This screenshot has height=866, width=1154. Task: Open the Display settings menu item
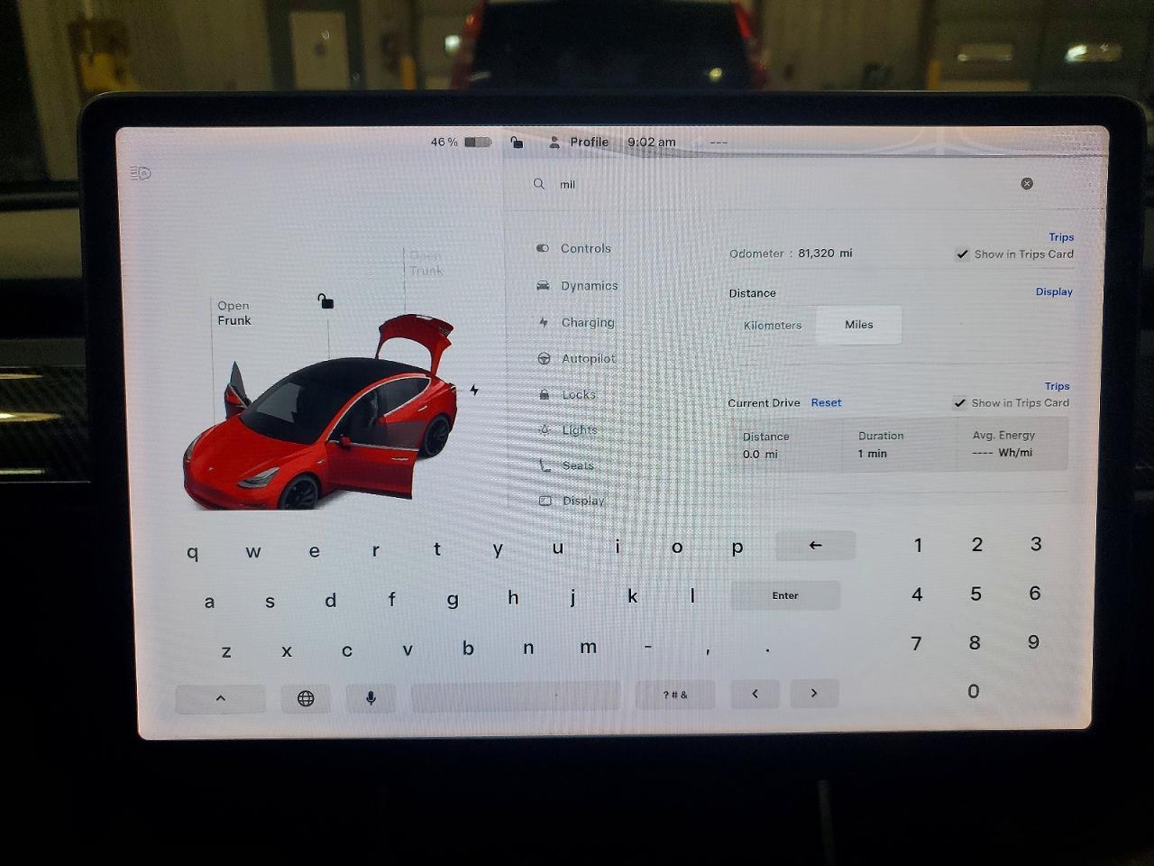click(x=583, y=502)
